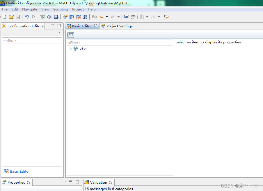The height and width of the screenshot is (191, 263).
Task: Click the toolbar icon left of Basic Editor icon
Action: click(x=72, y=17)
